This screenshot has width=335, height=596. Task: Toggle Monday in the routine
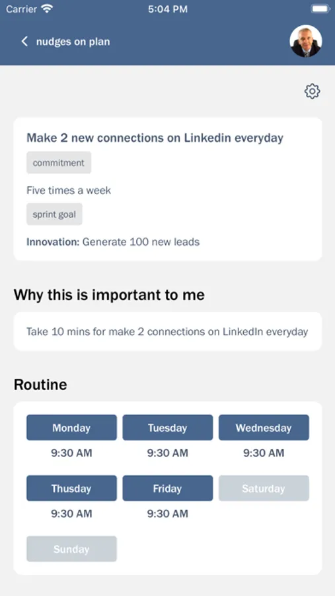72,428
